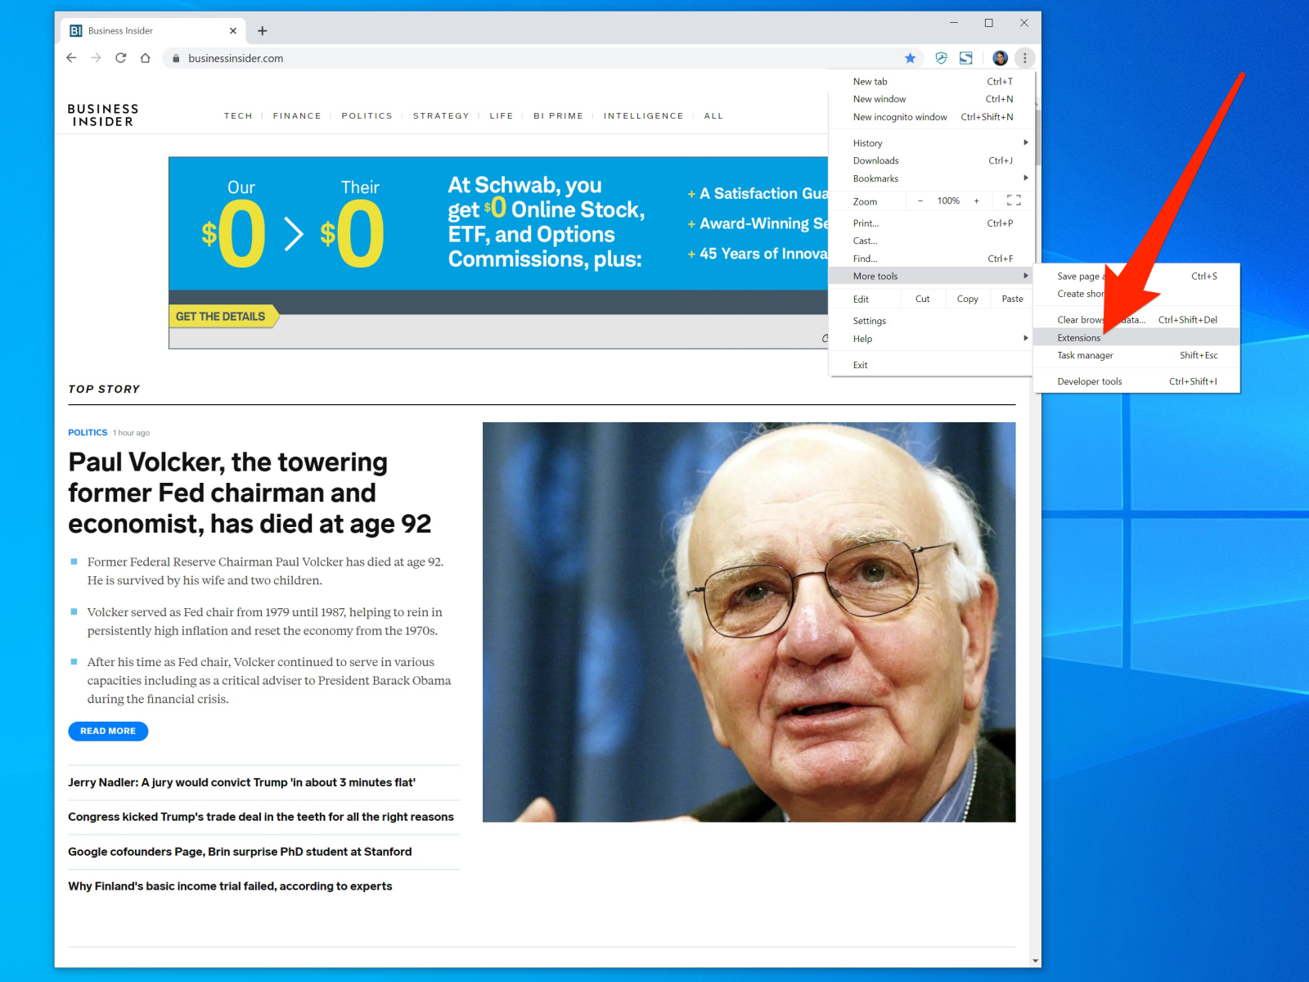Click the padlock site security icon
The height and width of the screenshot is (982, 1309).
pos(175,58)
